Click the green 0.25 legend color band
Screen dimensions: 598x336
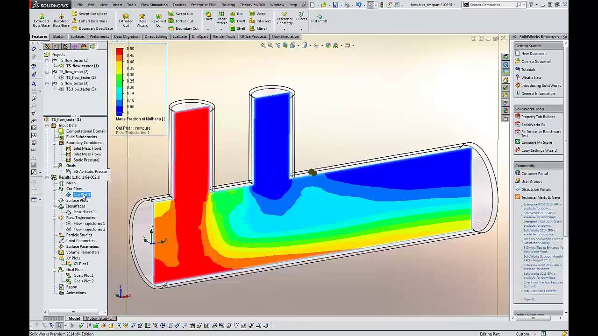120,80
